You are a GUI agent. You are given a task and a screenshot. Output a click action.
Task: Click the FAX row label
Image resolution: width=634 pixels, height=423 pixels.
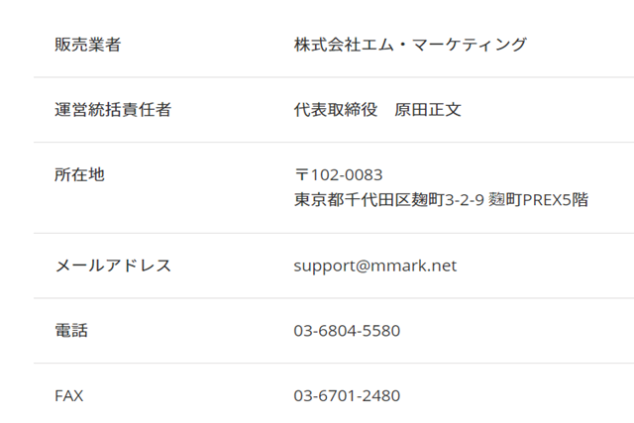pyautogui.click(x=68, y=396)
